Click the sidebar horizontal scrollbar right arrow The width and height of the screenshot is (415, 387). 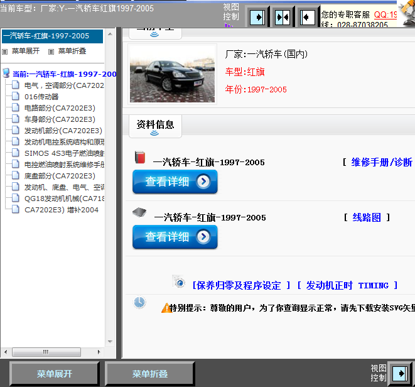[x=99, y=352]
